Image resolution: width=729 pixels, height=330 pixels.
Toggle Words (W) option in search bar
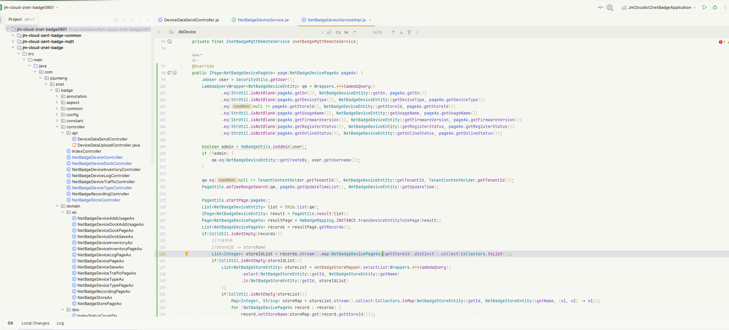346,32
